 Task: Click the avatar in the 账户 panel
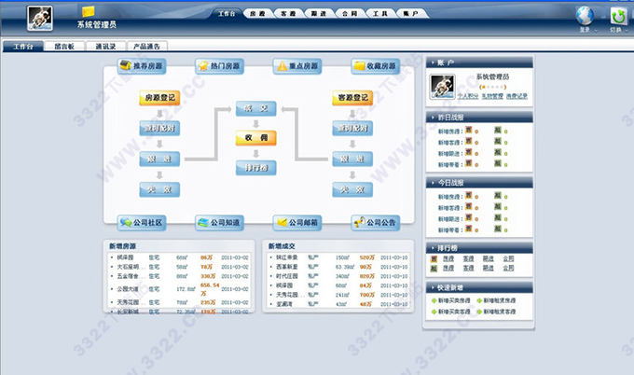click(x=442, y=87)
